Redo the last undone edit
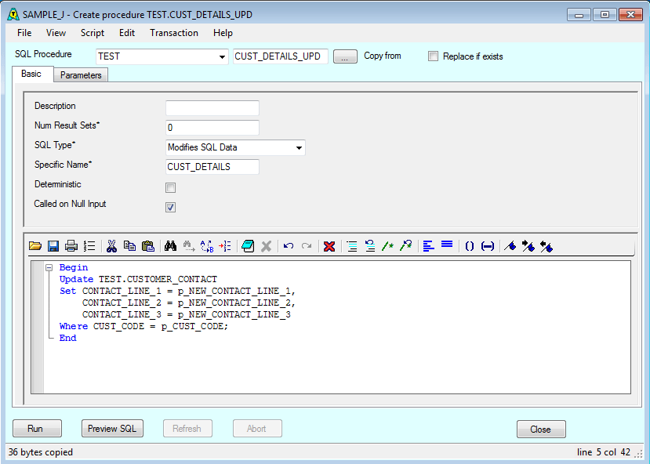The image size is (650, 464). 307,246
